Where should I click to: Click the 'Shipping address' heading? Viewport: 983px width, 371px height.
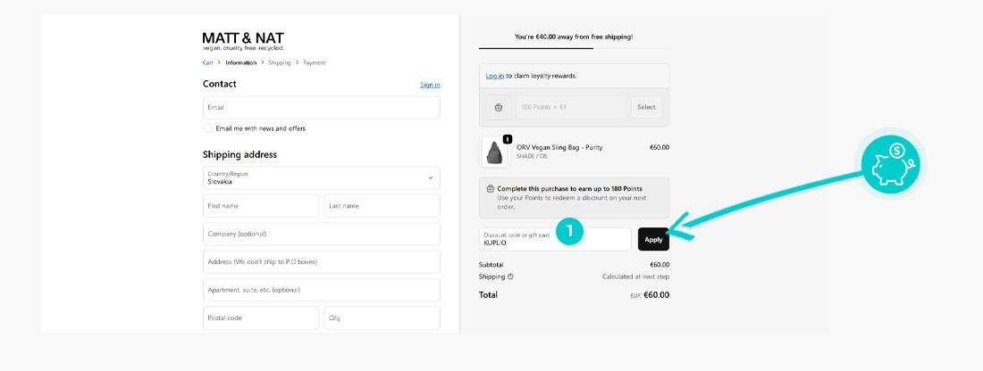(x=239, y=154)
